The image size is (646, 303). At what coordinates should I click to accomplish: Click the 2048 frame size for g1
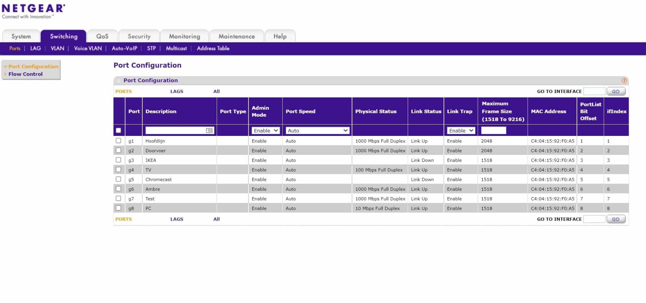(x=487, y=141)
